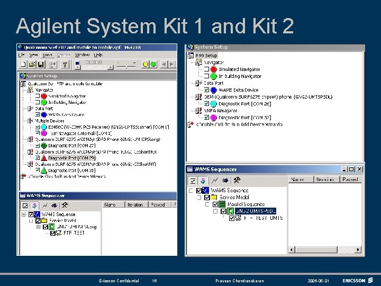The width and height of the screenshot is (381, 286).
Task: Click the red triangle icon beside COM 29
Action: pyautogui.click(x=44, y=158)
